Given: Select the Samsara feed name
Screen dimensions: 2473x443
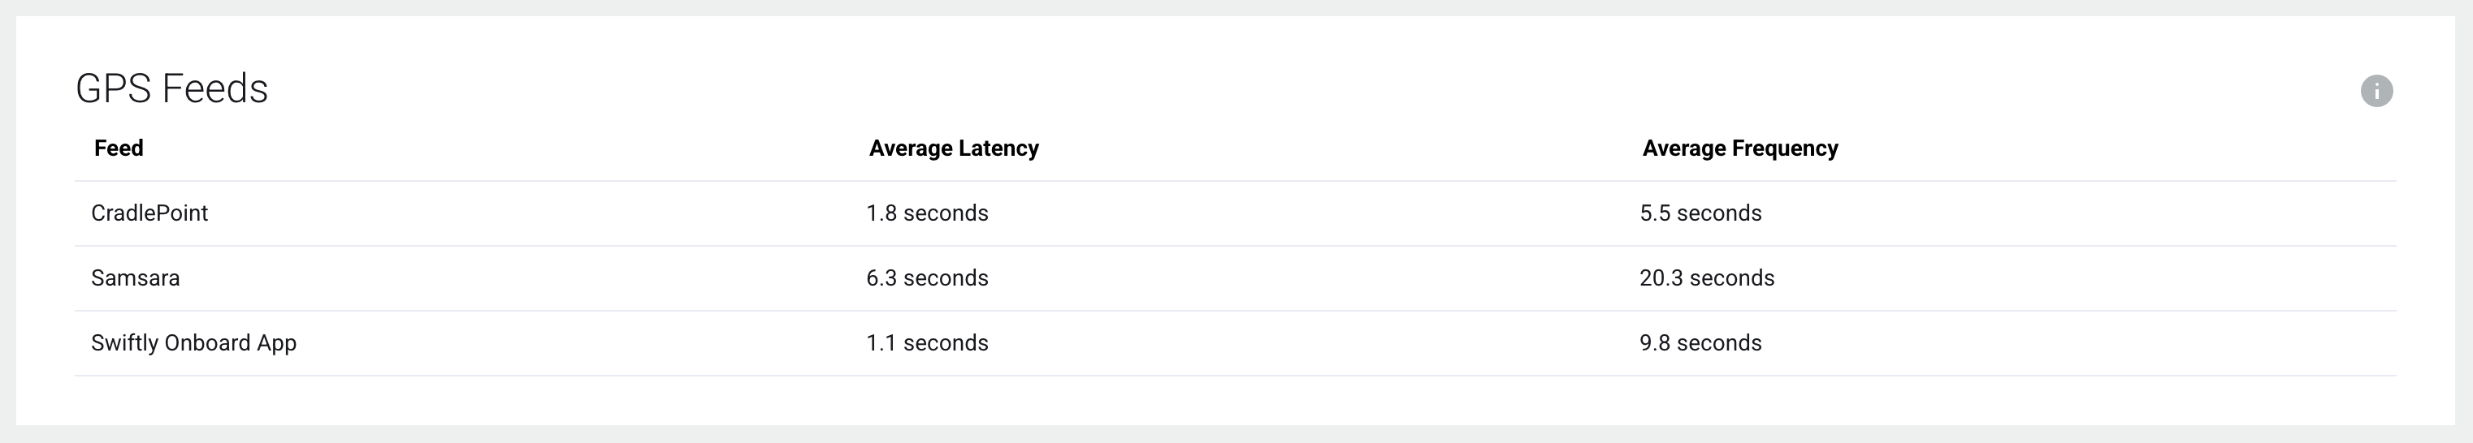Looking at the screenshot, I should point(136,278).
